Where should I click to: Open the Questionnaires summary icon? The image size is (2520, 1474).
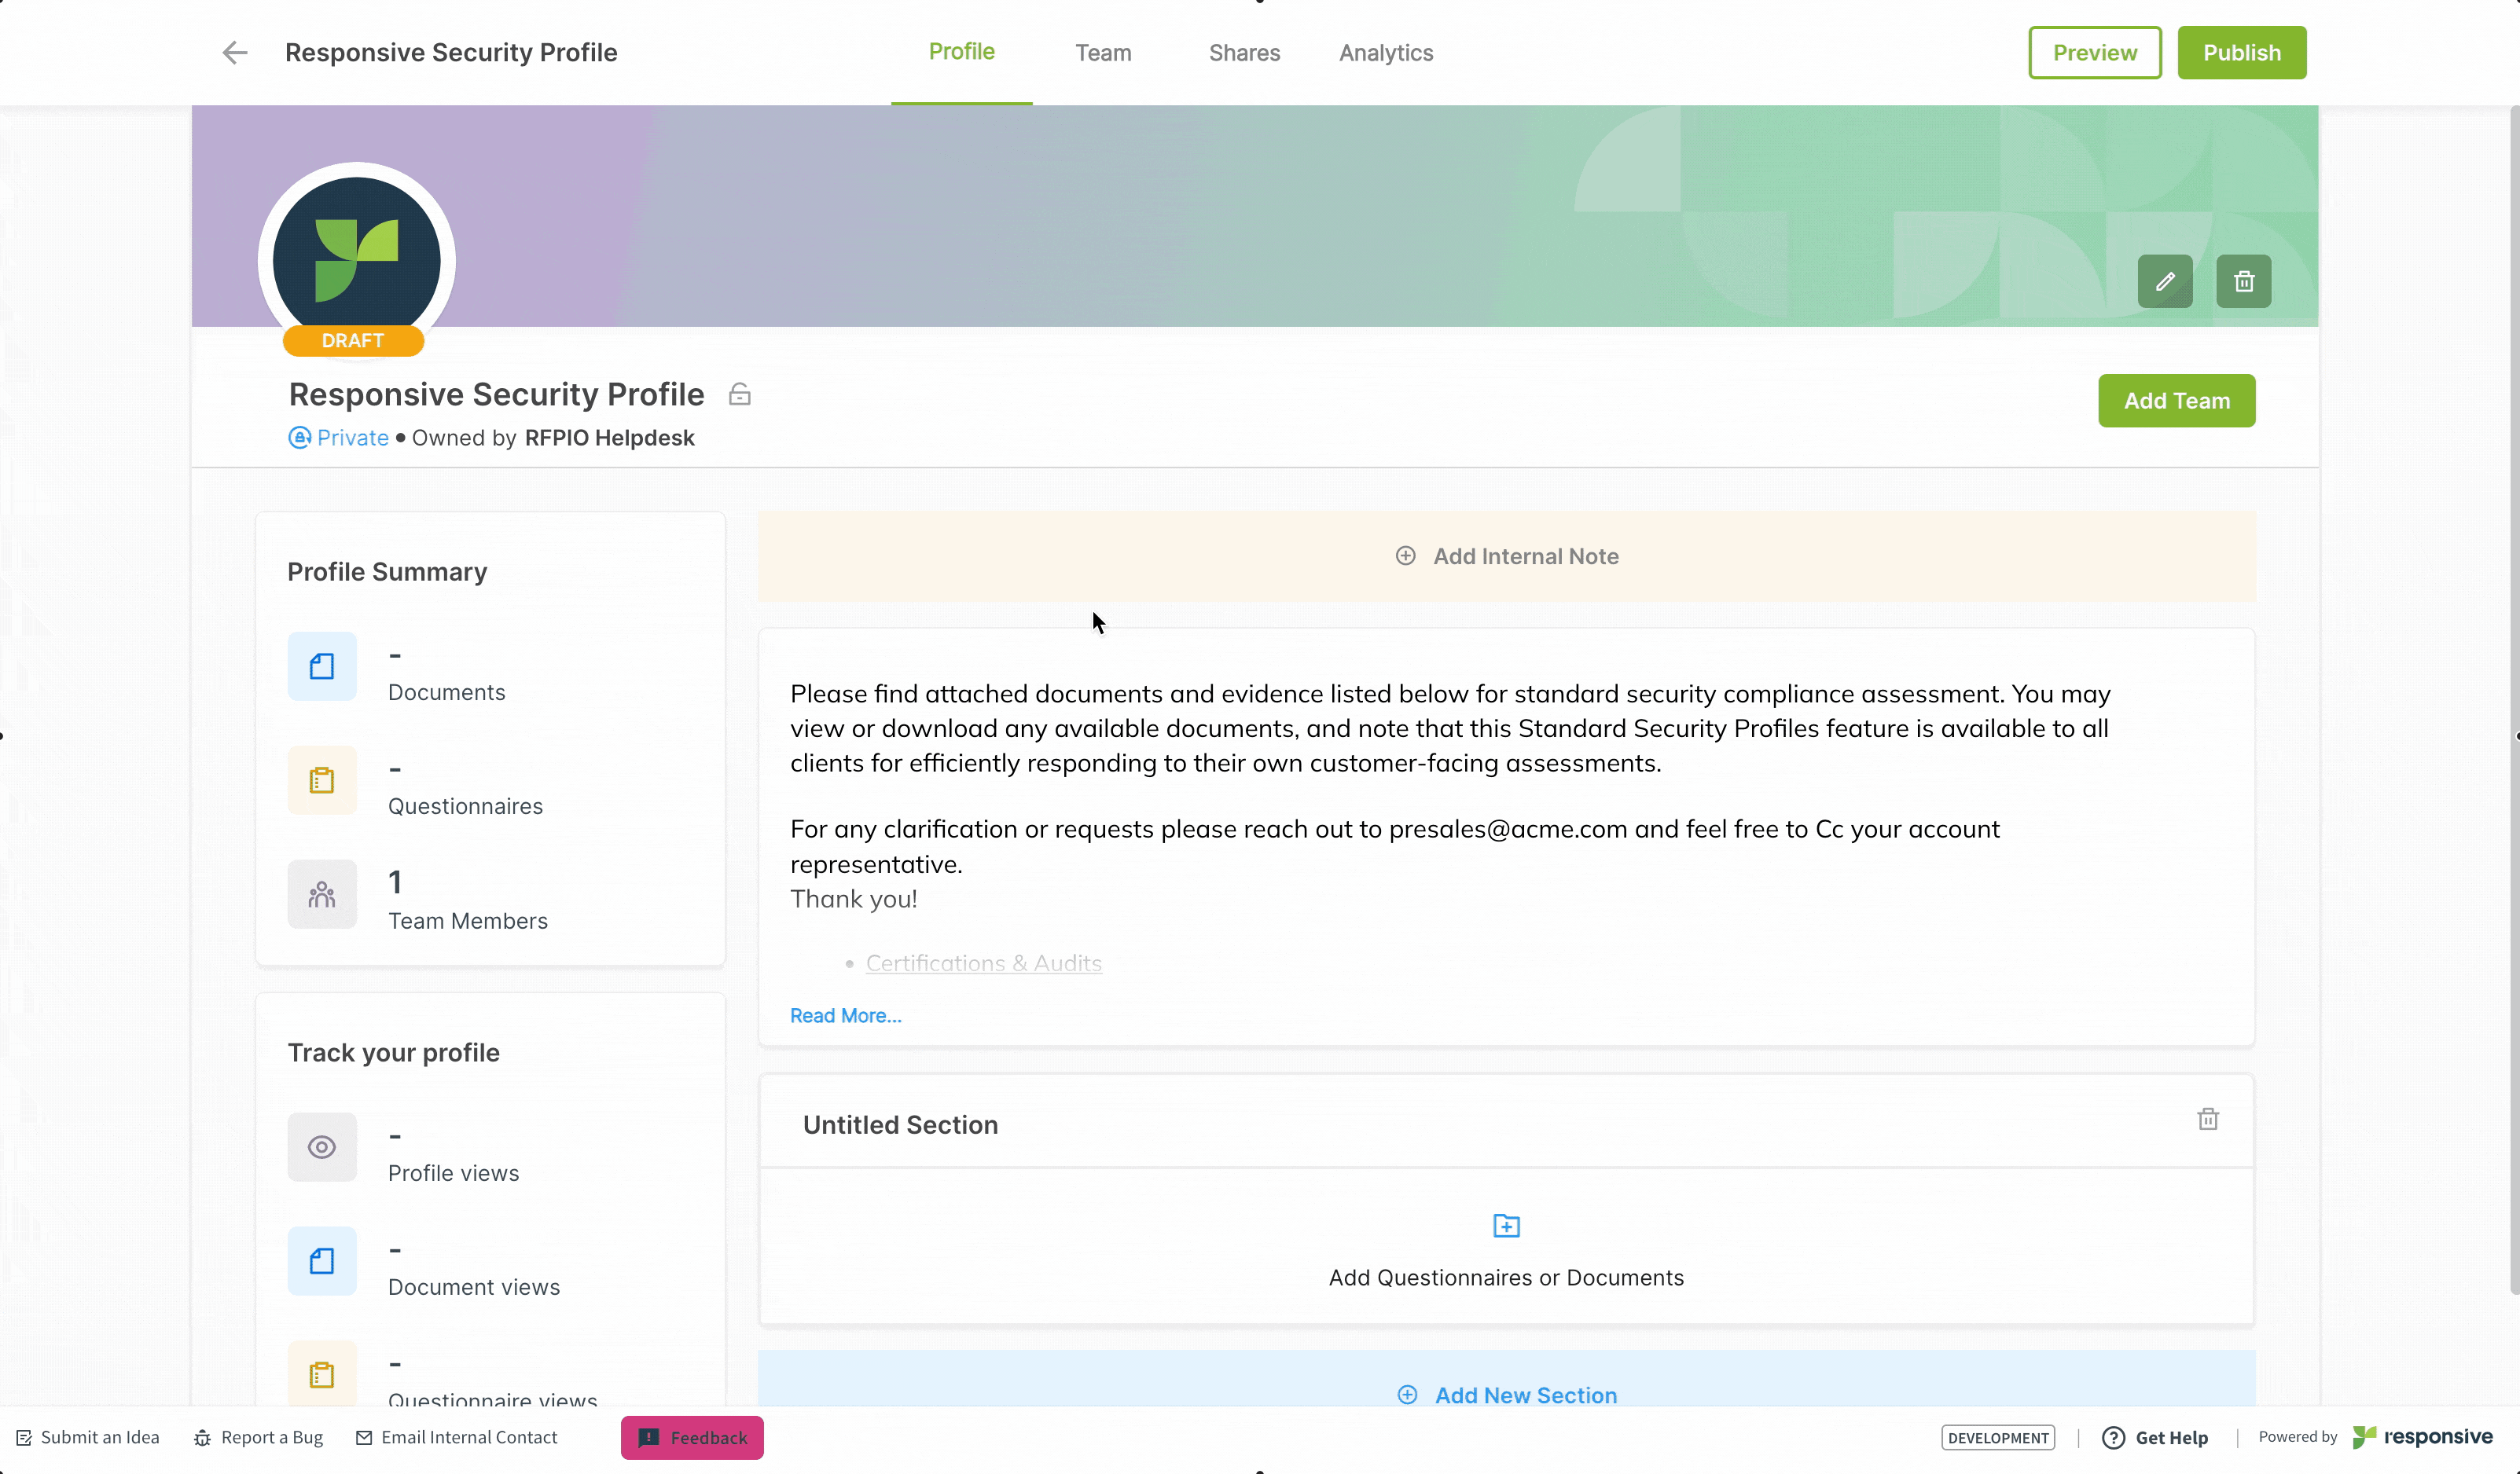pos(322,780)
